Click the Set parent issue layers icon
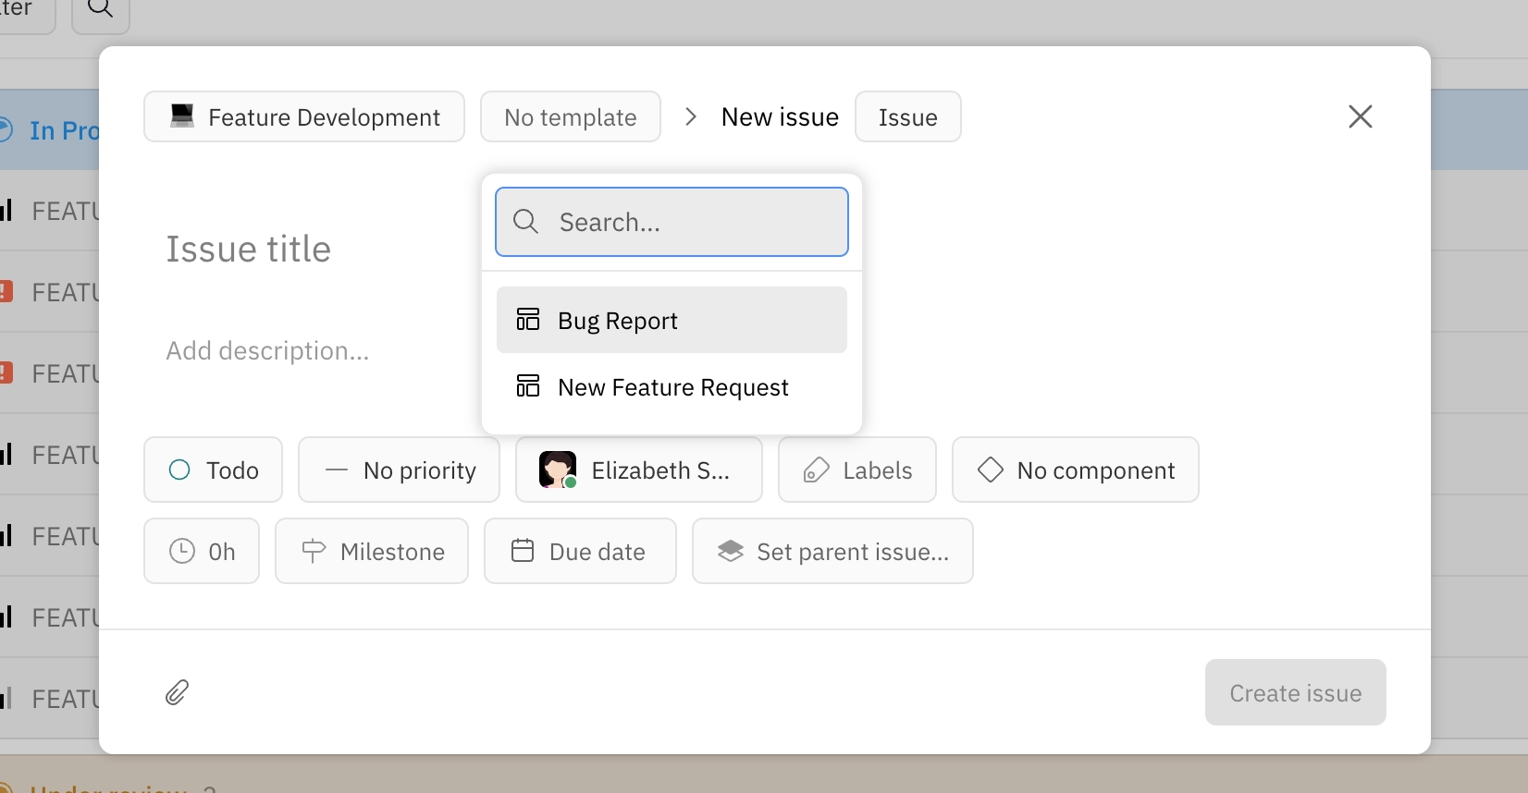 pos(731,551)
